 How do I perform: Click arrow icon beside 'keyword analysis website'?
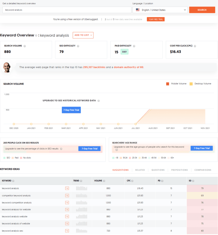67,216
